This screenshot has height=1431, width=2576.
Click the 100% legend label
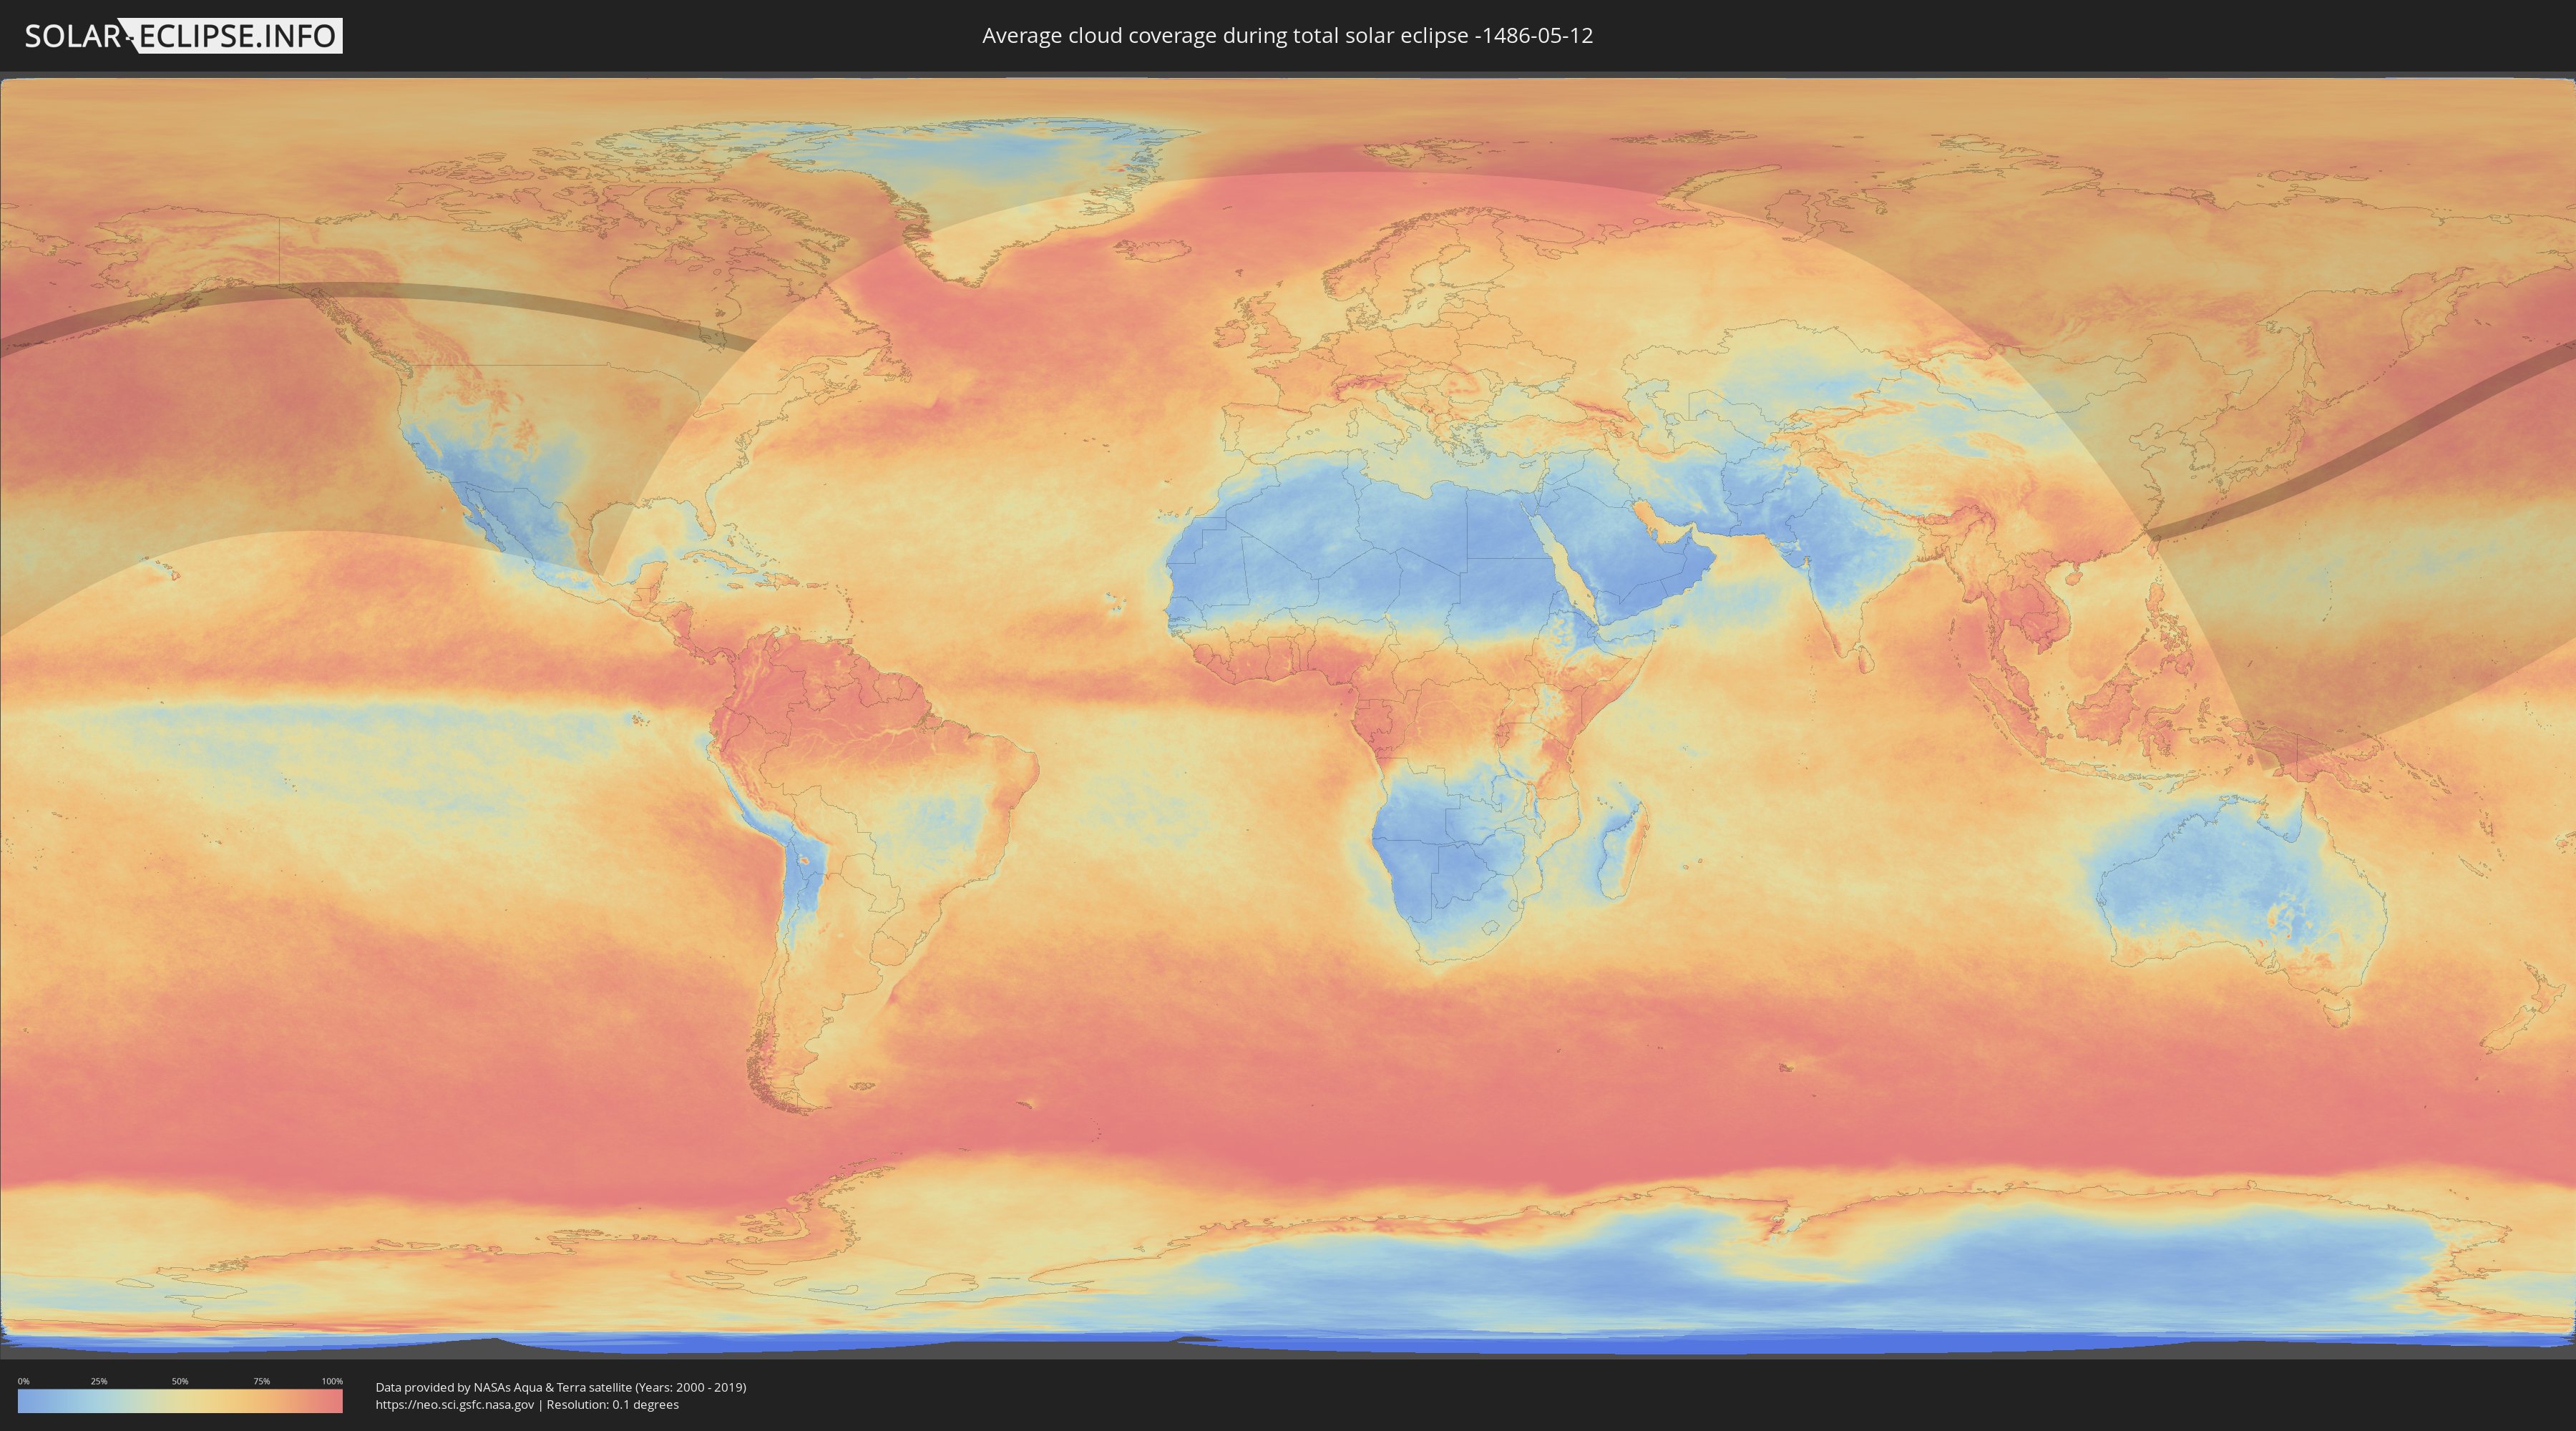(x=332, y=1381)
